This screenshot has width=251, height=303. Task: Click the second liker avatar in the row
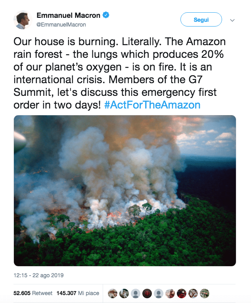tap(124, 293)
